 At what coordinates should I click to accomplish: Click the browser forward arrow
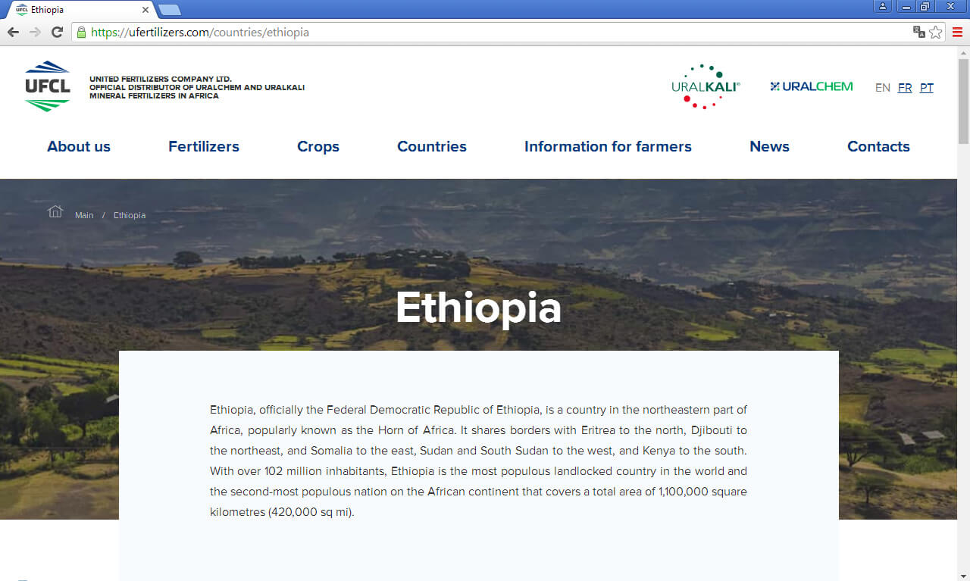[35, 32]
